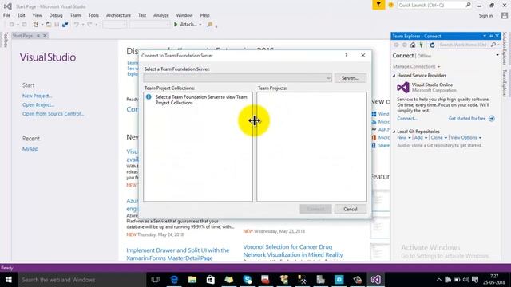Click the Search Work Items field

coord(464,45)
